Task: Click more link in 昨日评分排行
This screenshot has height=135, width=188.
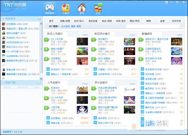Action: point(132,35)
